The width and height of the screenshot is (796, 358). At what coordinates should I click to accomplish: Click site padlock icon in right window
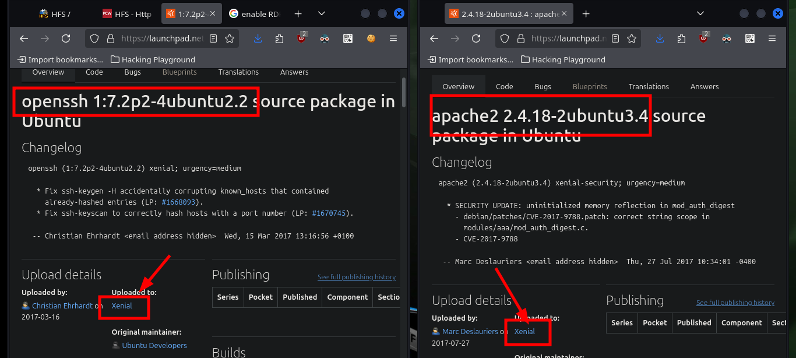coord(520,38)
